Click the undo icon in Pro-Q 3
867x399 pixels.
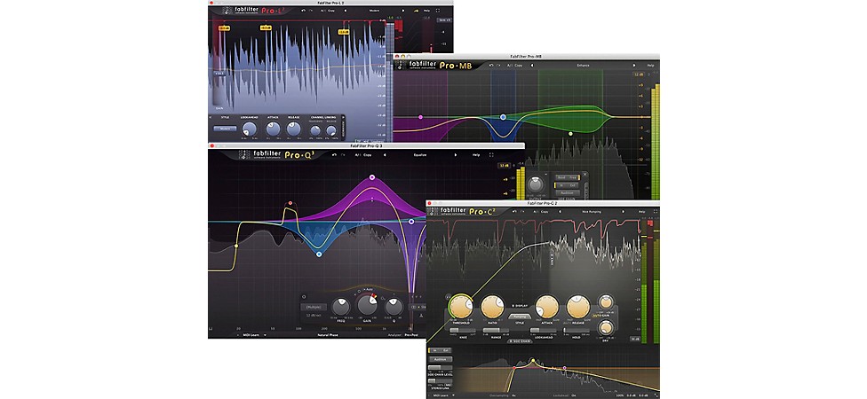[x=334, y=155]
